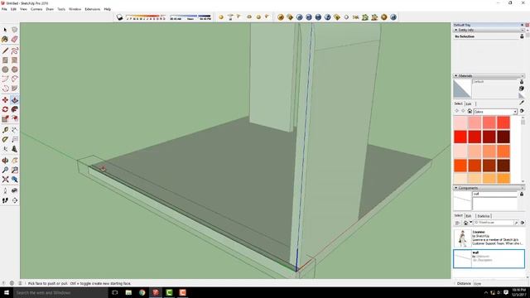Collapse the Materials panel
The height and width of the screenshot is (298, 530).
456,75
